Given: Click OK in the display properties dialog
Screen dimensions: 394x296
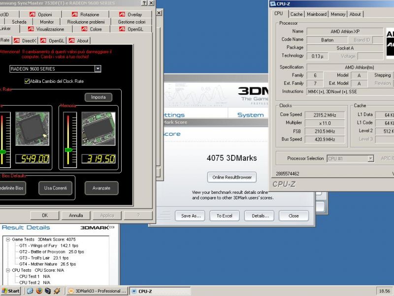Looking at the screenshot, I should (45, 216).
